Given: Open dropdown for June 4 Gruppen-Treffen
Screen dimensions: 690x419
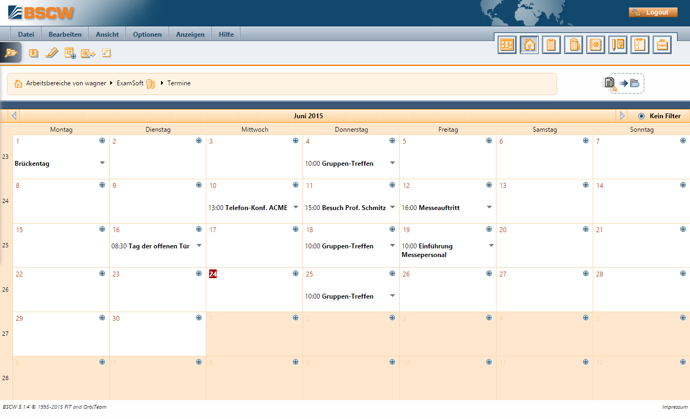Looking at the screenshot, I should point(392,163).
